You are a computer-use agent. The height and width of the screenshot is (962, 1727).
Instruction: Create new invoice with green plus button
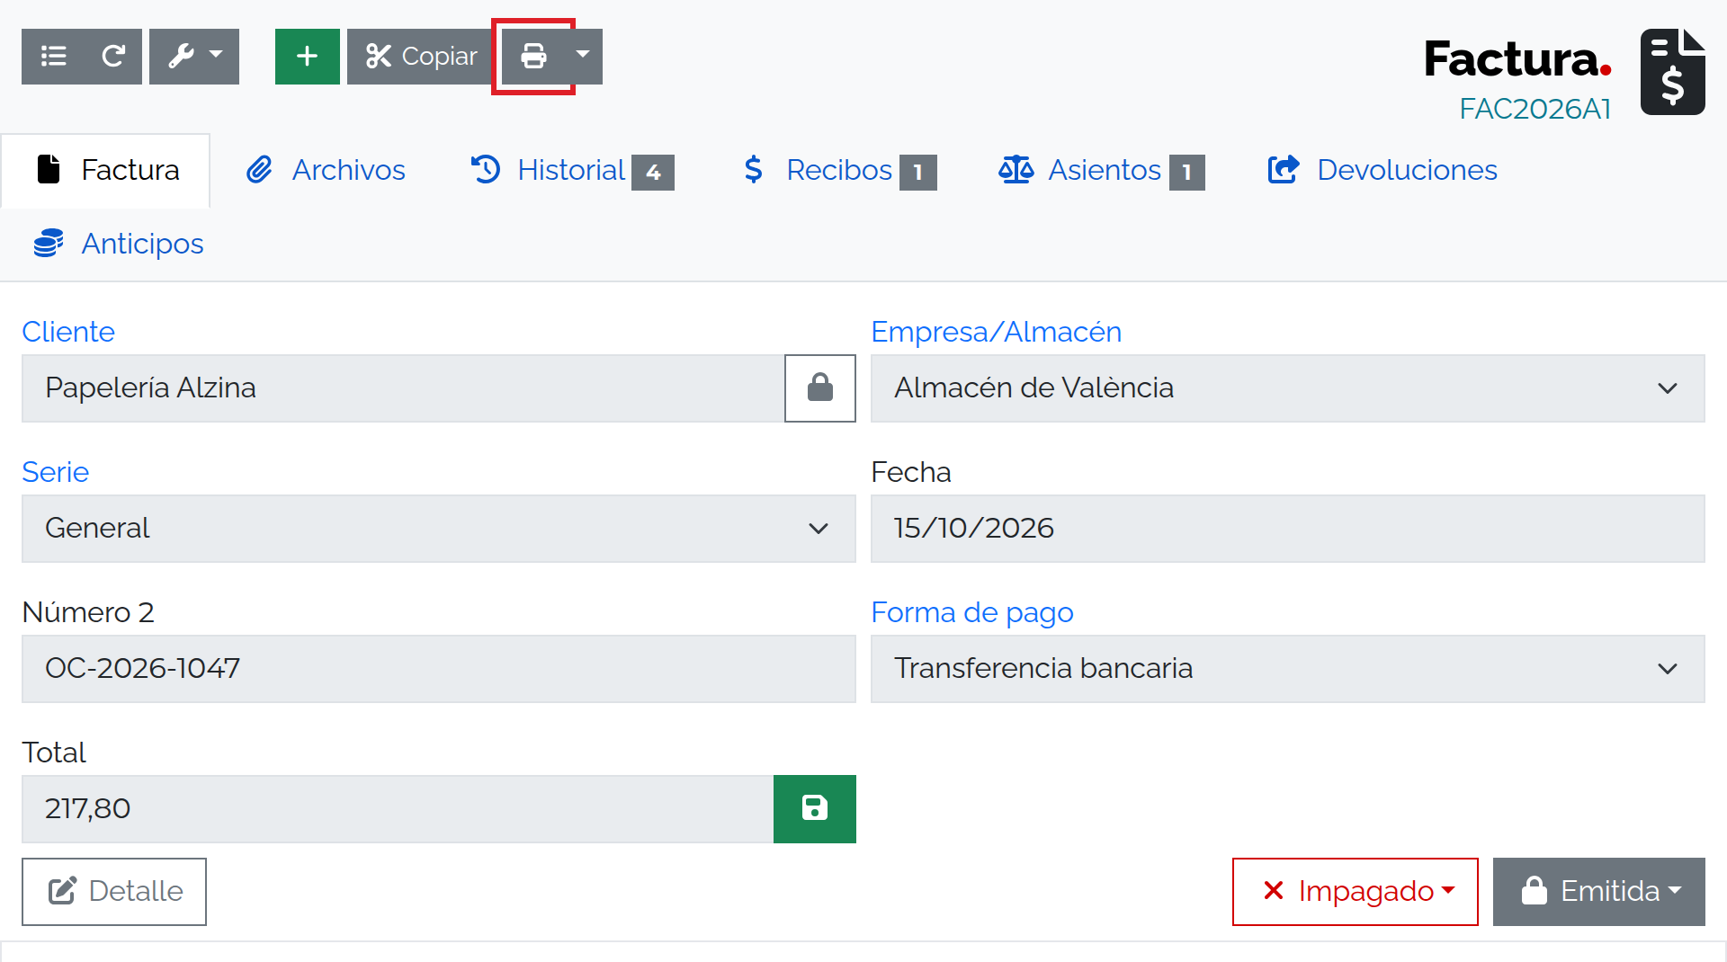point(308,57)
